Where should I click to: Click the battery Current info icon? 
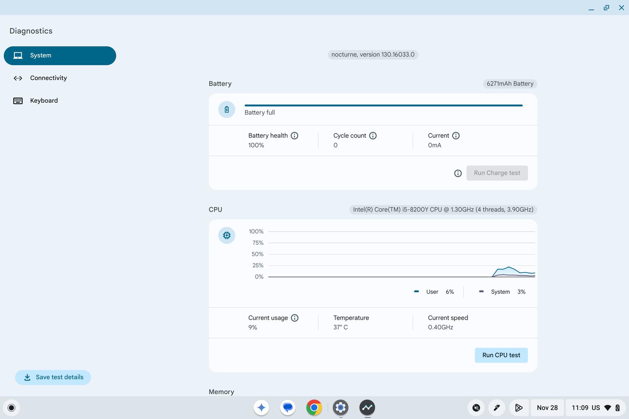point(456,136)
